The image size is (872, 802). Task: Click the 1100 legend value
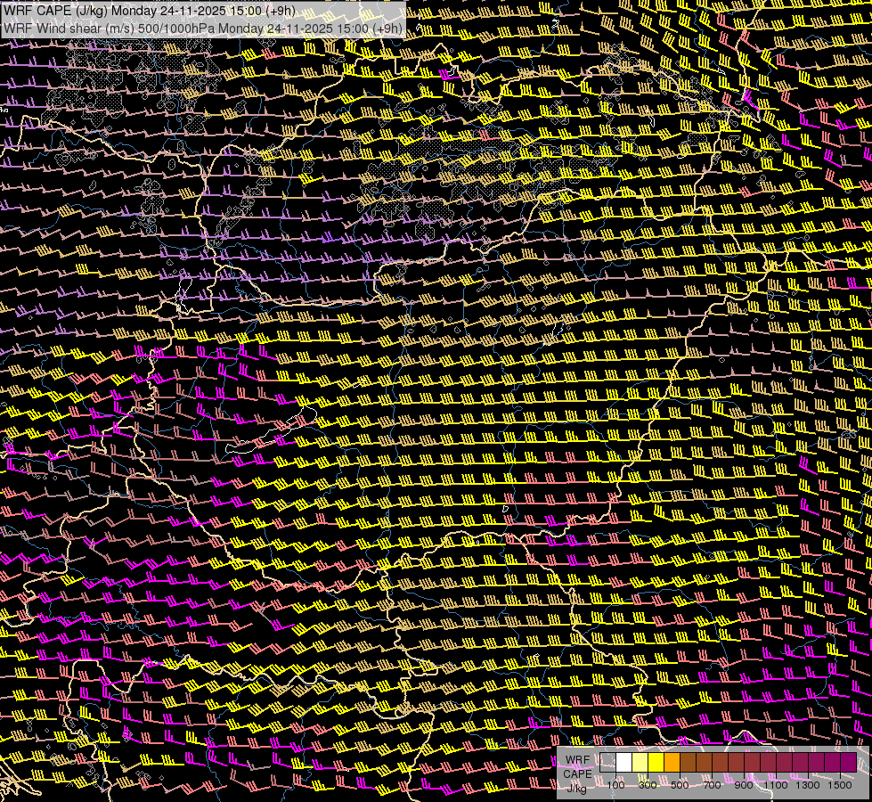tap(775, 785)
